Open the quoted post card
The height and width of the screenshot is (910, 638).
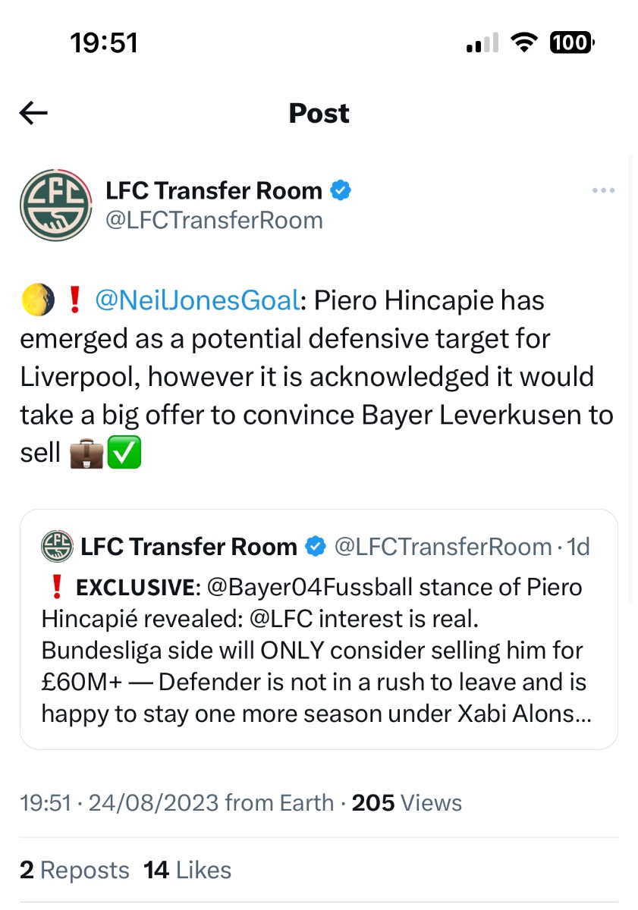(319, 629)
